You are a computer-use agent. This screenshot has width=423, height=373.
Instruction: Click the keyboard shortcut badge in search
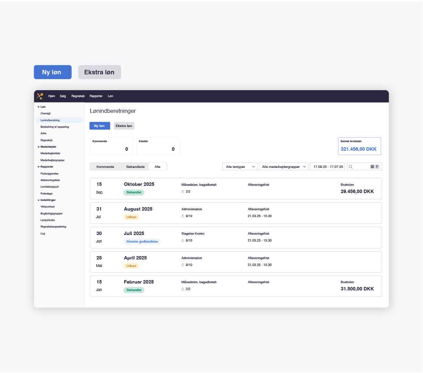click(375, 167)
